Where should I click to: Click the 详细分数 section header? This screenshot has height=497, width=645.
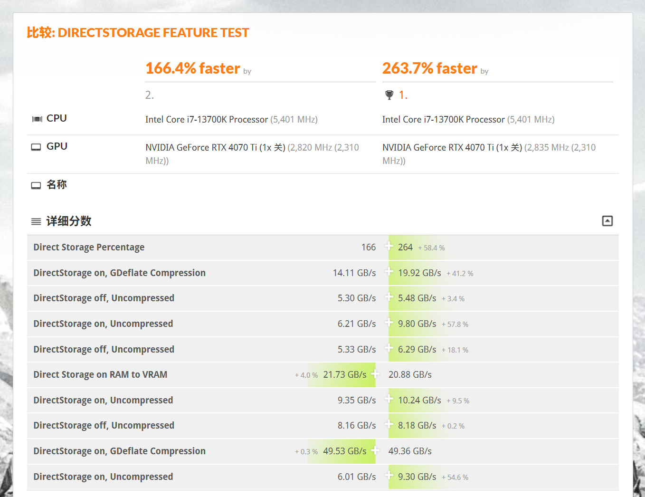point(69,221)
